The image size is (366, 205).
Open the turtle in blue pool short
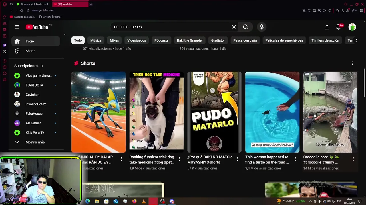[272, 112]
